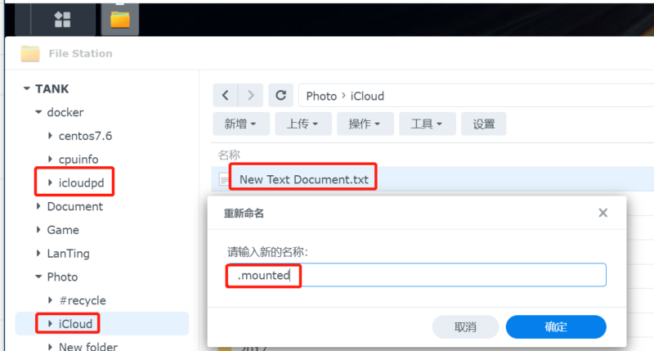Select the icloudpd folder label

[81, 182]
